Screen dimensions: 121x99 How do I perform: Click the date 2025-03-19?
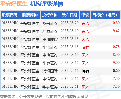click(70, 31)
